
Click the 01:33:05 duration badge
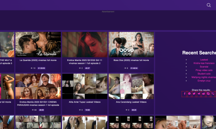click(x=41, y=68)
